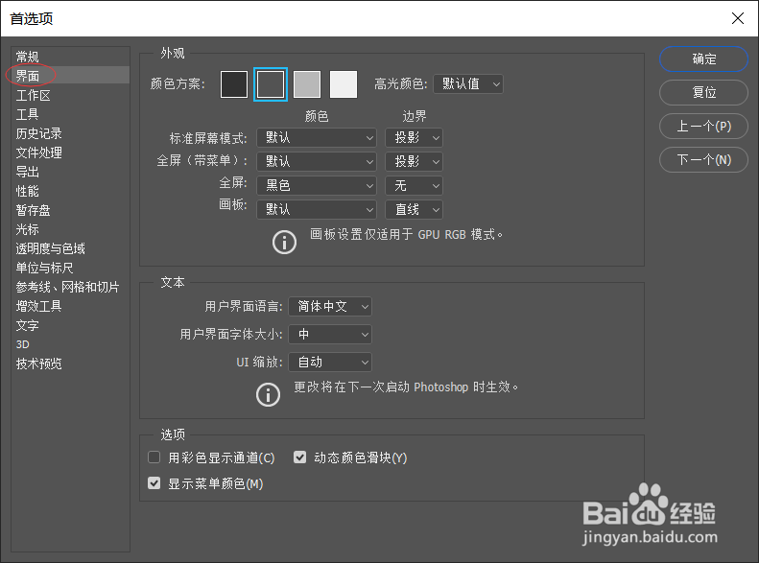
Task: Enable 用彩色显示通道 checkbox
Action: tap(154, 457)
